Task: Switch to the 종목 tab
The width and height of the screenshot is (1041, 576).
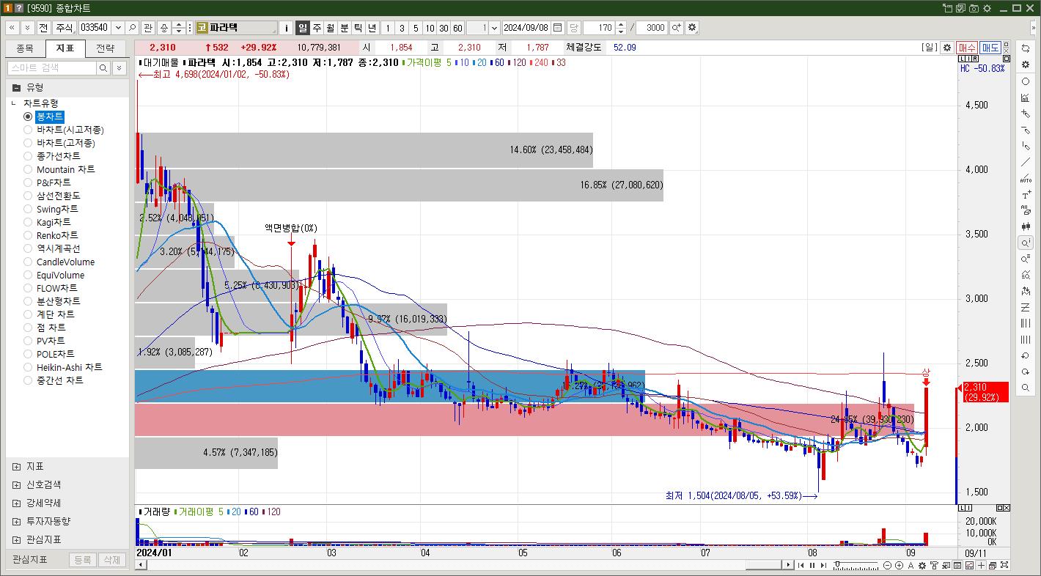Action: pyautogui.click(x=25, y=48)
